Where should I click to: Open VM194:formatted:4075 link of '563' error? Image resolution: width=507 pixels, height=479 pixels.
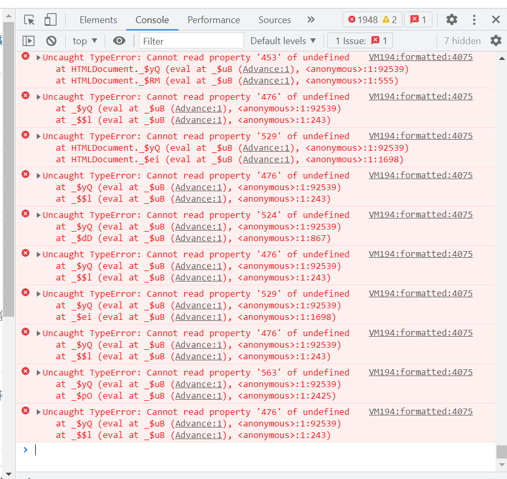[421, 372]
